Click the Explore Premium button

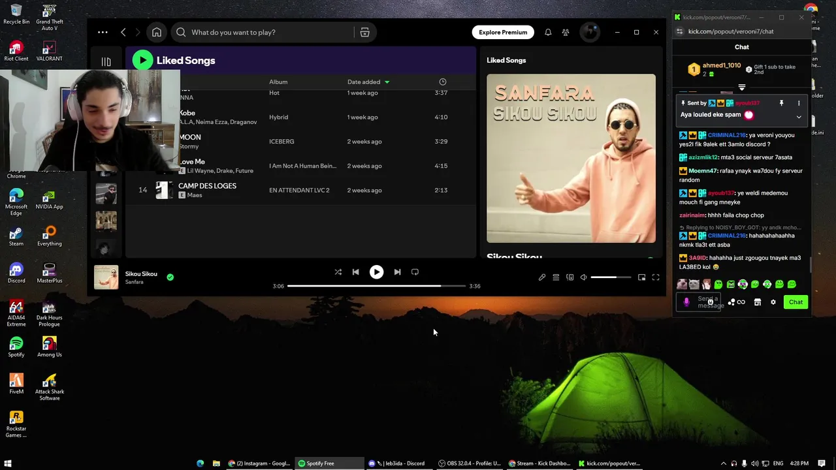(x=503, y=32)
